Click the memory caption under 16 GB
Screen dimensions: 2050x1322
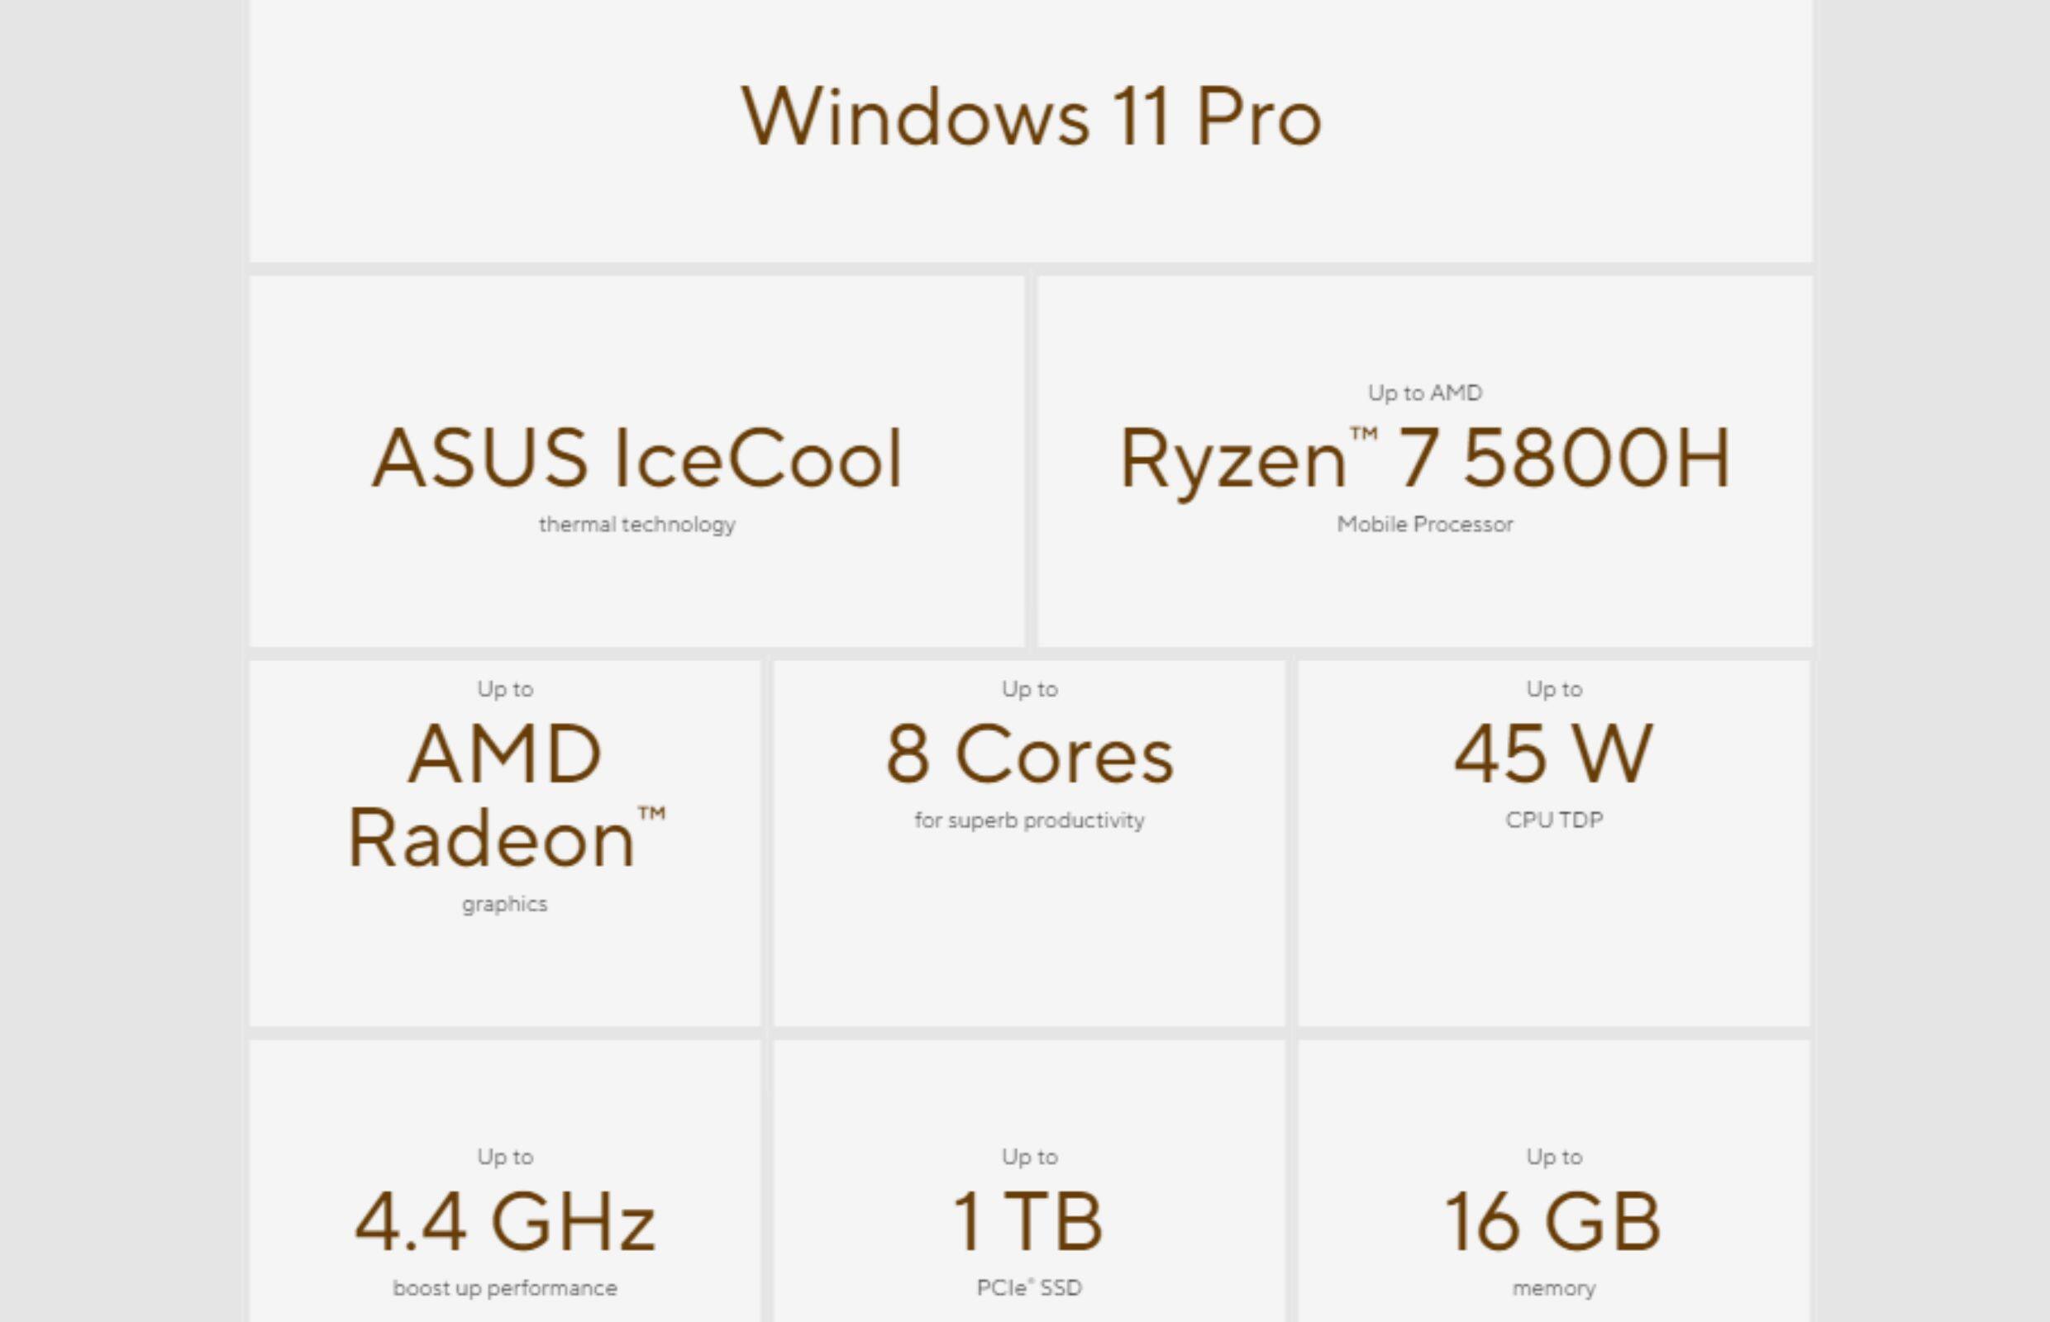click(1553, 1287)
